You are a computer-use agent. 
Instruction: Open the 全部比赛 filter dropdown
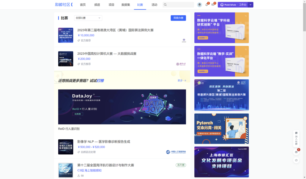[88, 18]
